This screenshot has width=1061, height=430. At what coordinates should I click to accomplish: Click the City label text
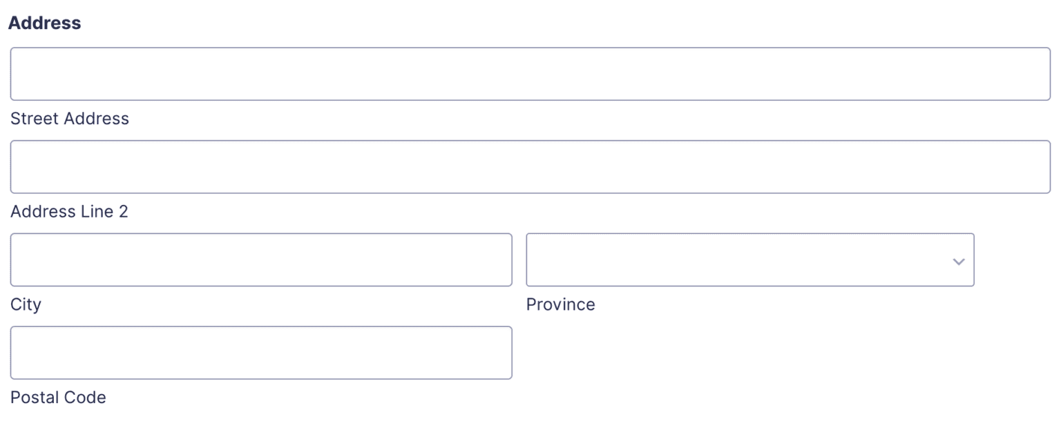(26, 304)
